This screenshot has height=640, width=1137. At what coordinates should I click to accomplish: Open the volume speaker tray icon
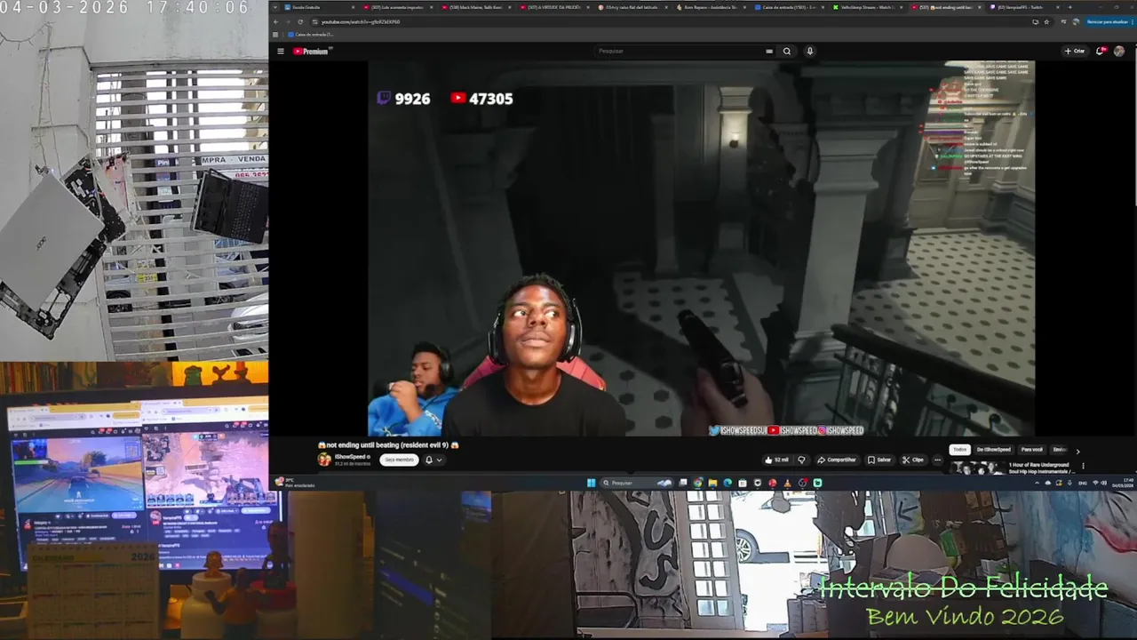point(1104,483)
